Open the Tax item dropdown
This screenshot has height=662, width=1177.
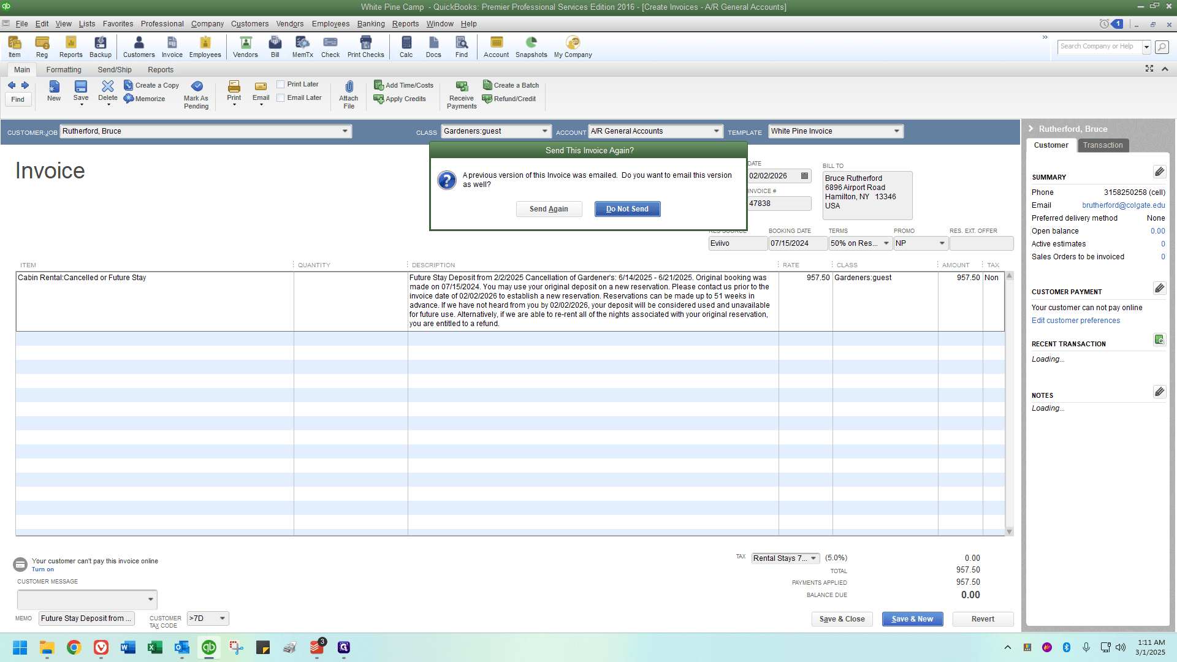tap(813, 558)
